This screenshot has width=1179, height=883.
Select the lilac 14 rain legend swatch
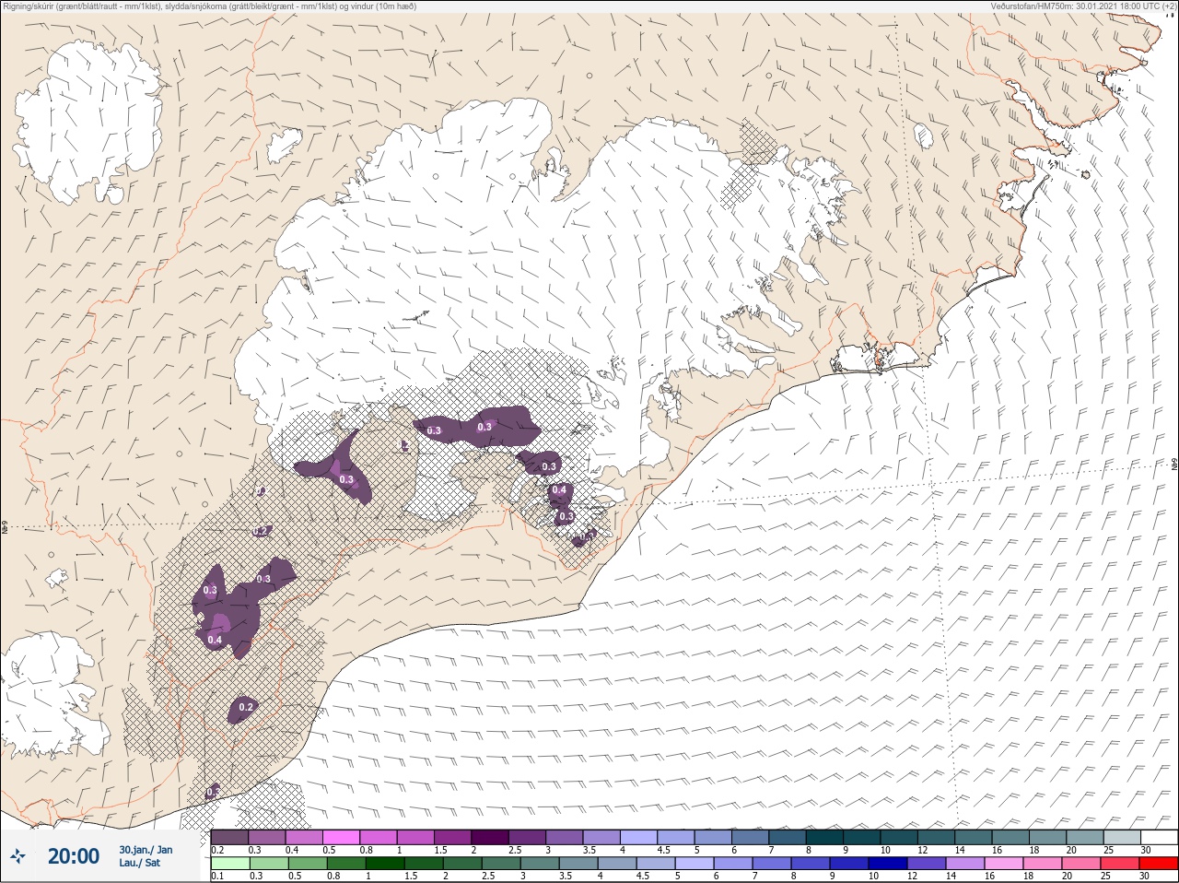[965, 865]
